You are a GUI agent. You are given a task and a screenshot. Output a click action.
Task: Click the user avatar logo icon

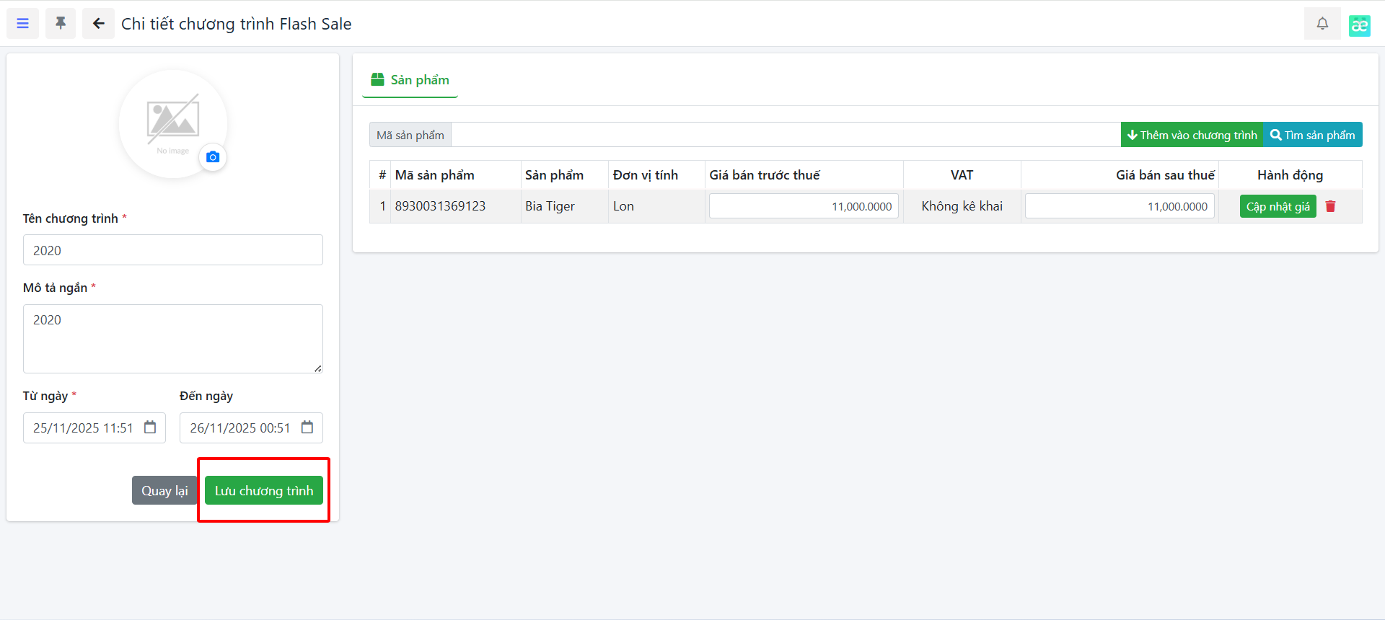1359,25
